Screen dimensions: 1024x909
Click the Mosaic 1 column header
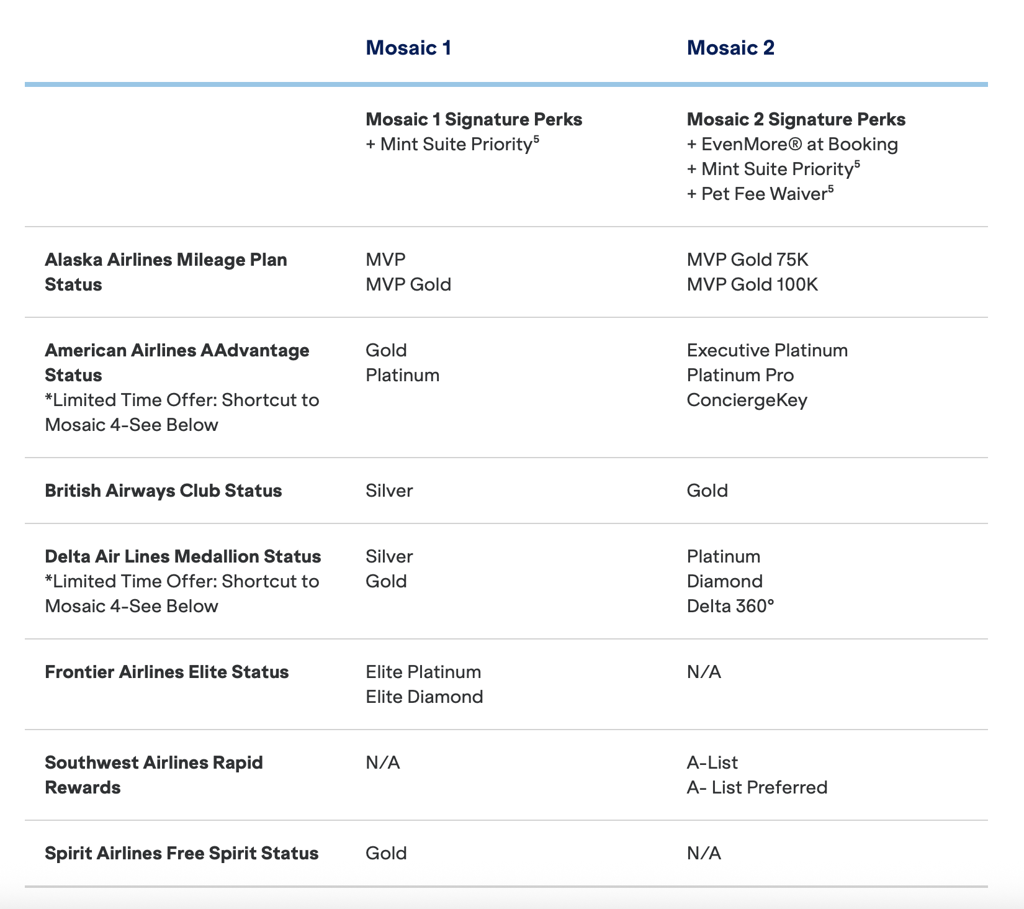tap(408, 48)
